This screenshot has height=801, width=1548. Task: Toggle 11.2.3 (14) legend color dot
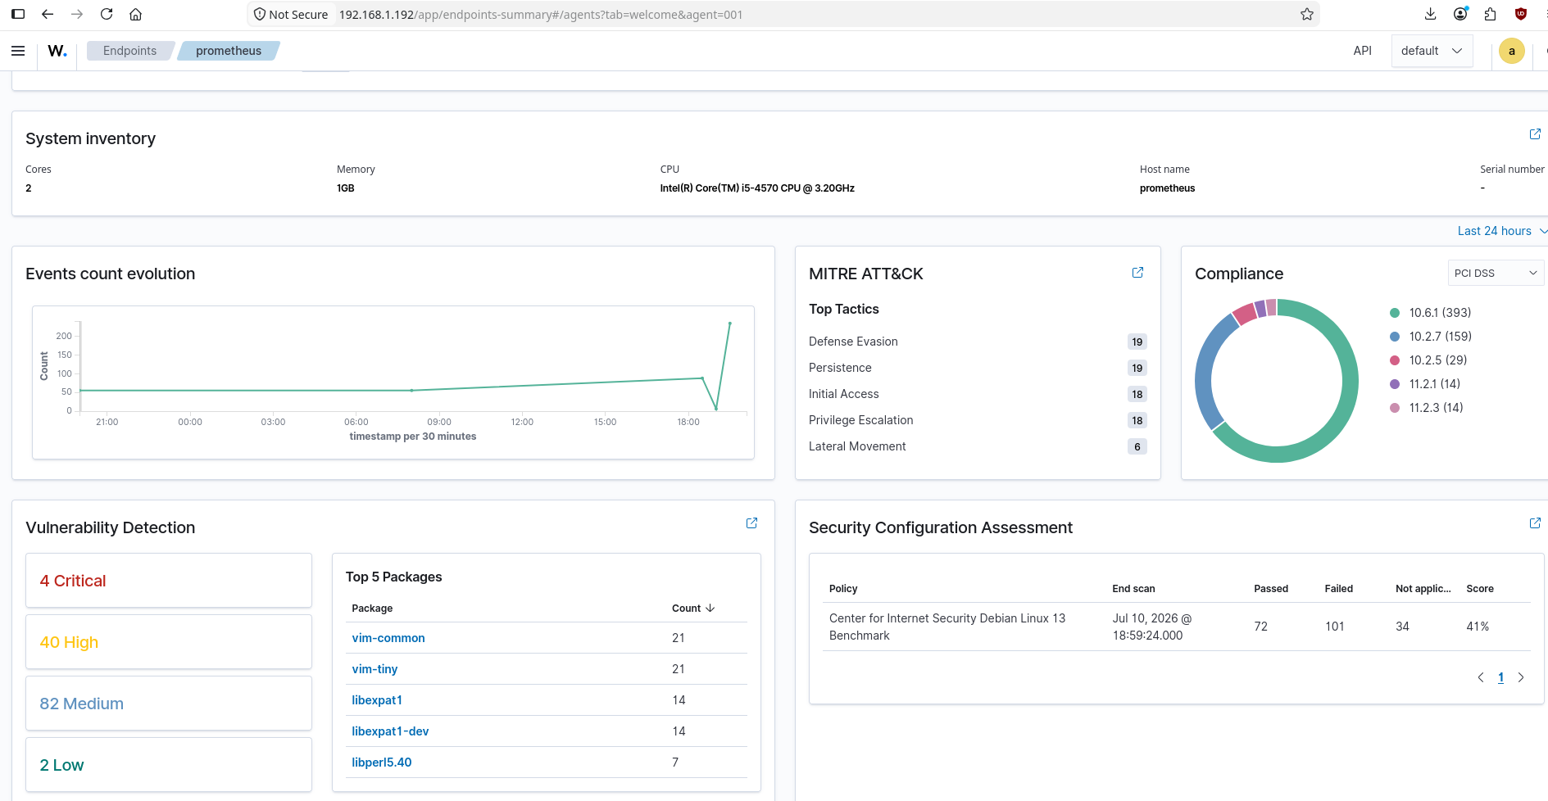[1395, 408]
